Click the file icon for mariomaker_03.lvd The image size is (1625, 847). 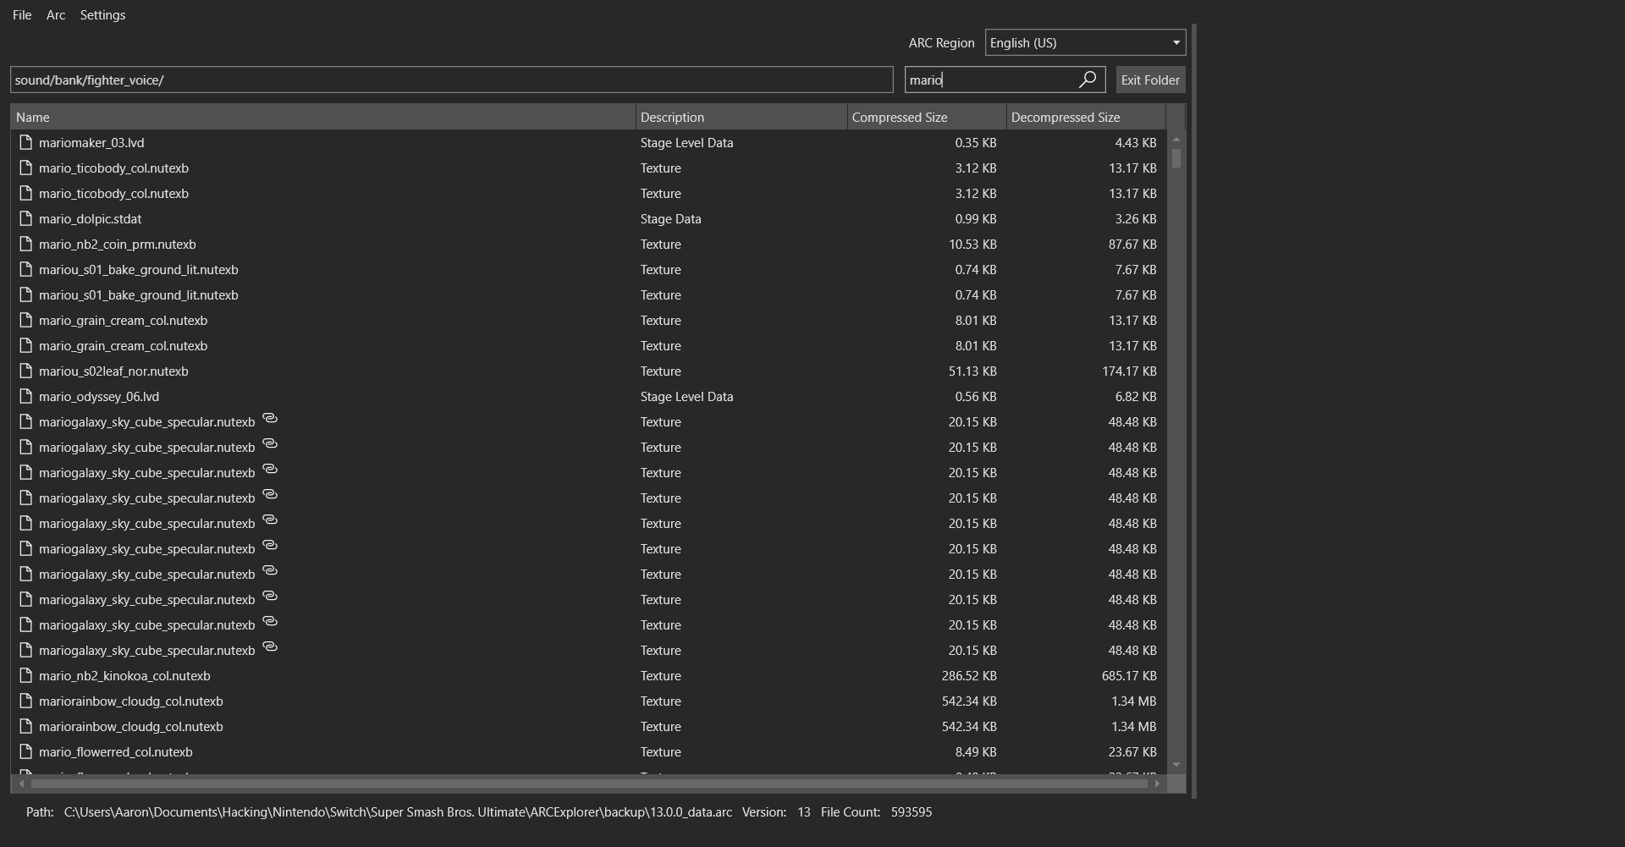(25, 142)
